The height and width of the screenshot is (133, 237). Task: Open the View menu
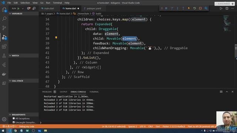pos(35,3)
